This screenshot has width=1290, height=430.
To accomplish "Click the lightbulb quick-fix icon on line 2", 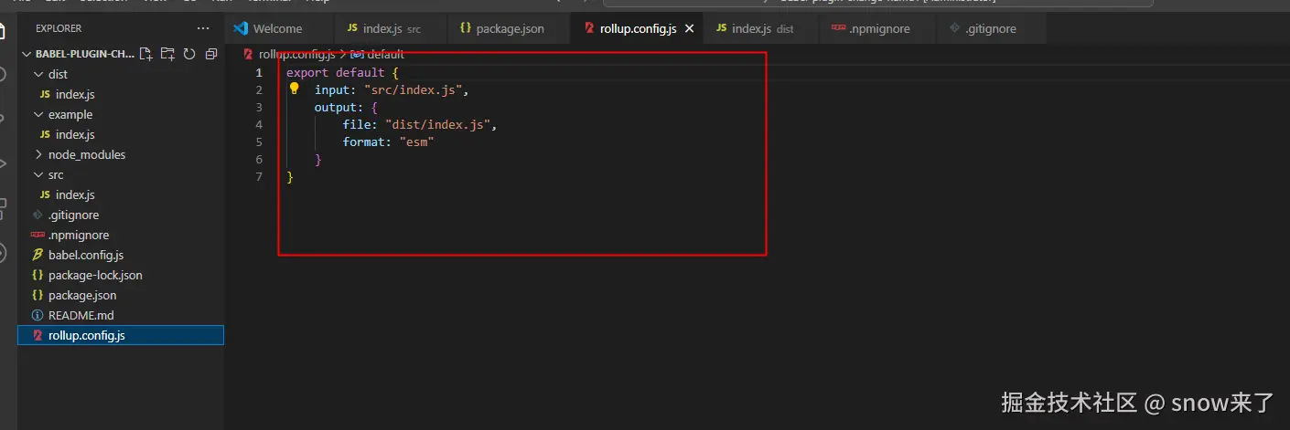I will [x=295, y=89].
